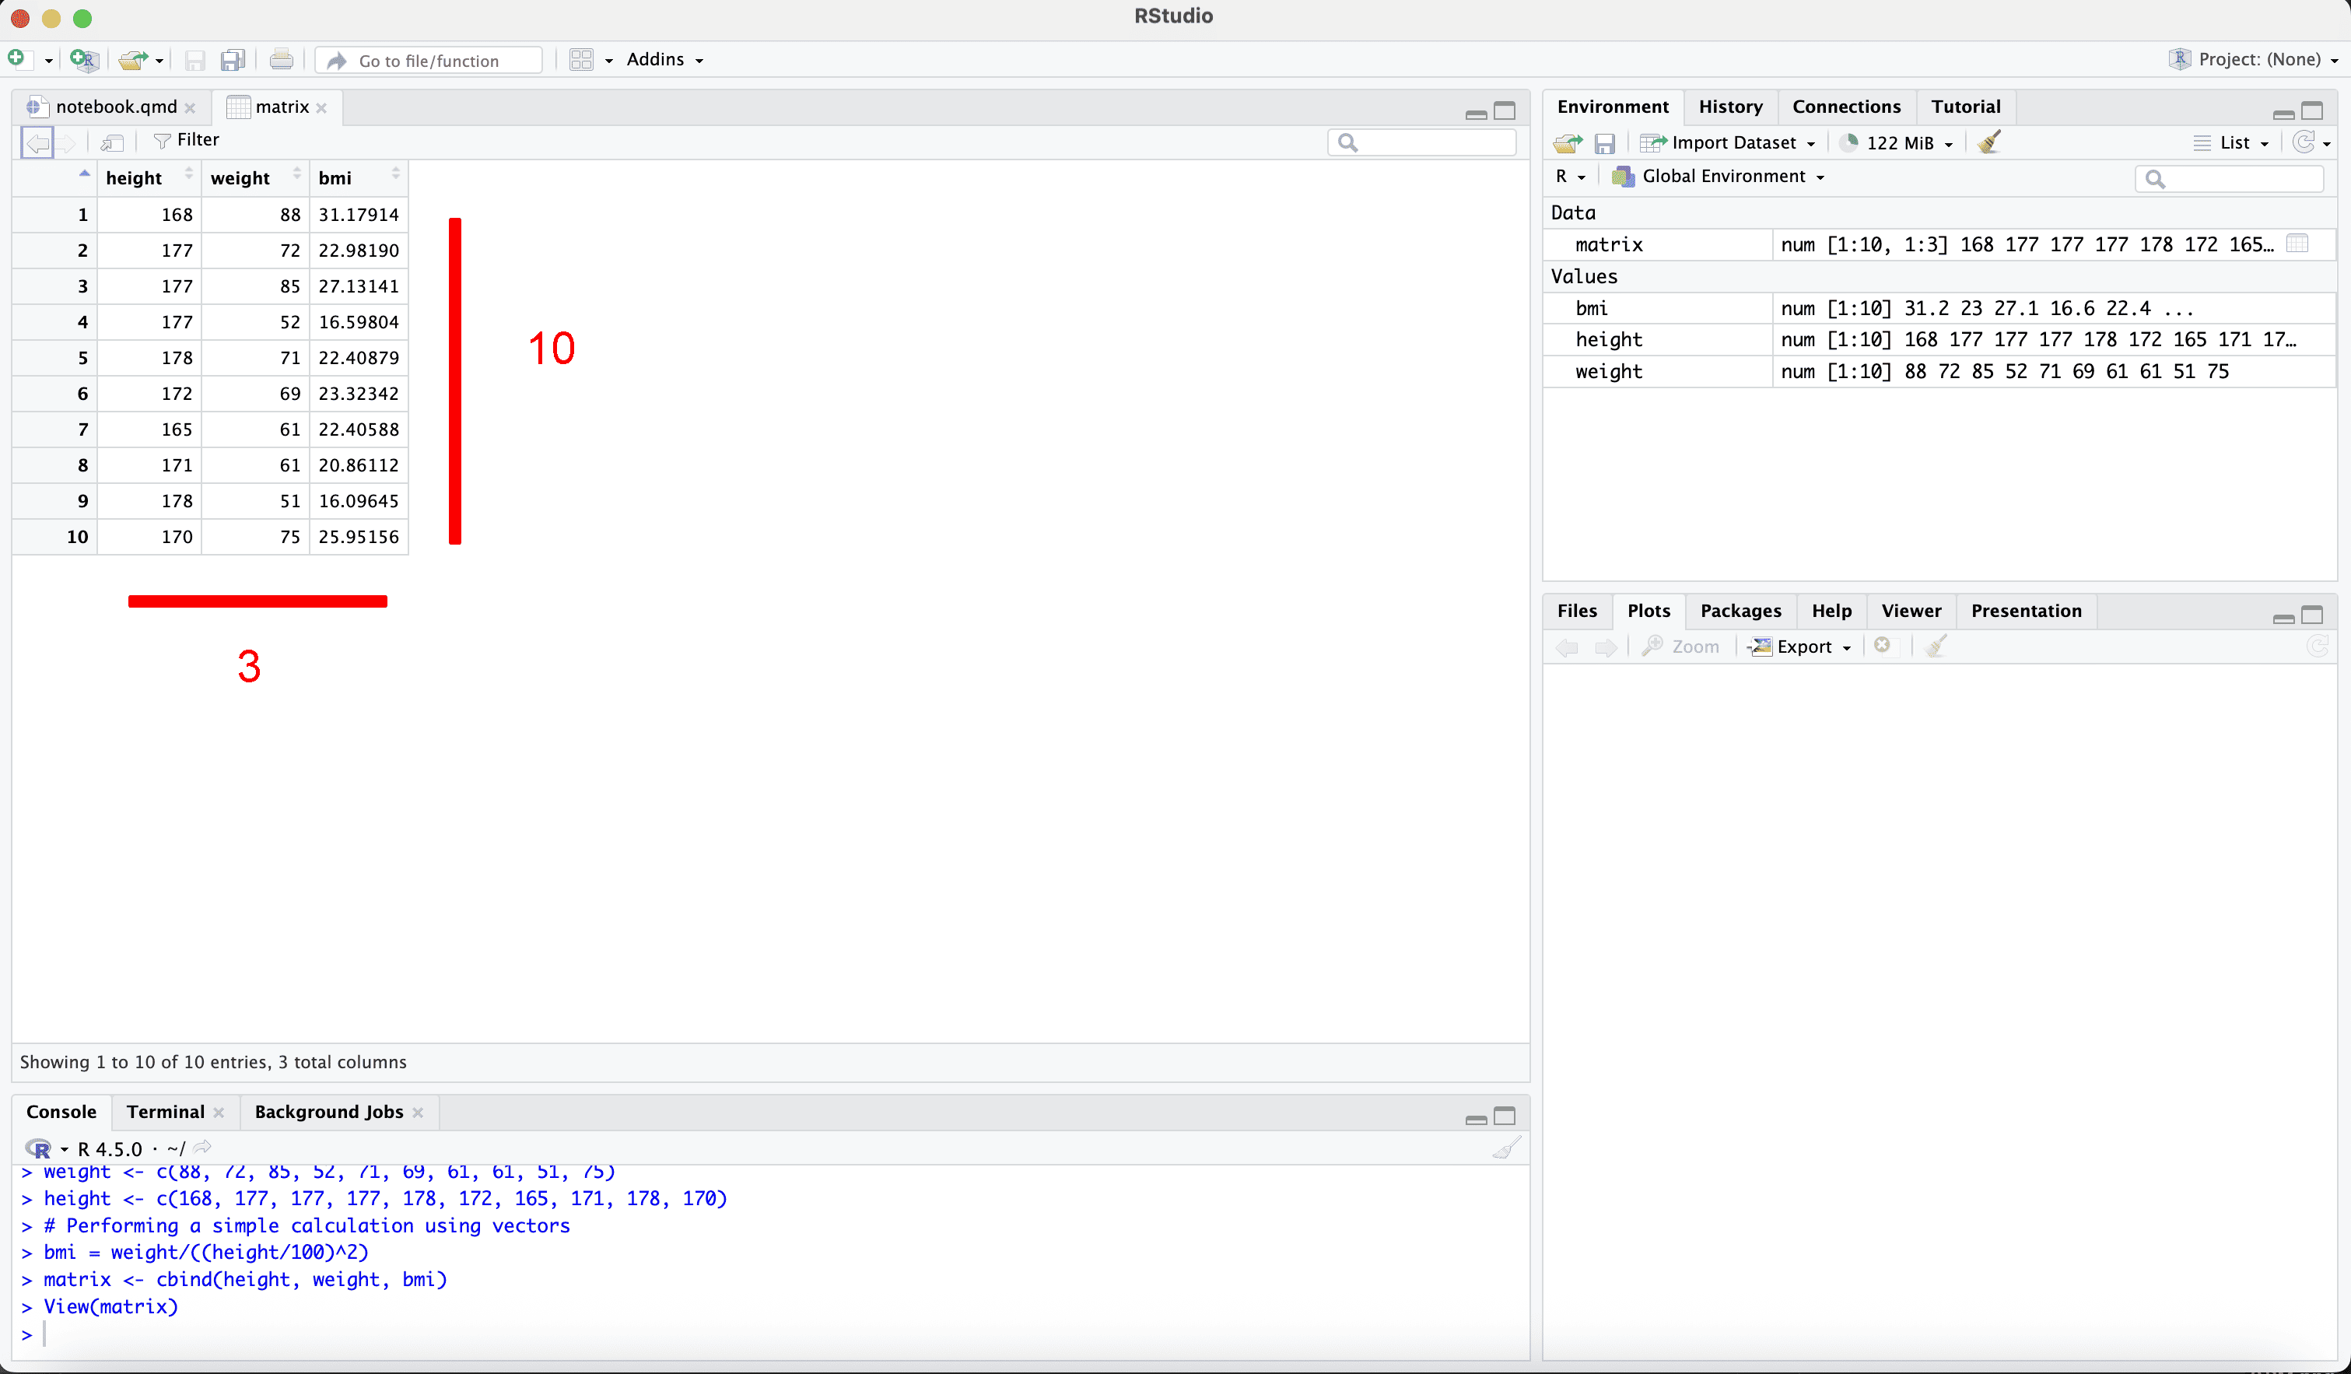Open matrix in data viewer grid icon
This screenshot has height=1374, width=2351.
(x=2298, y=244)
